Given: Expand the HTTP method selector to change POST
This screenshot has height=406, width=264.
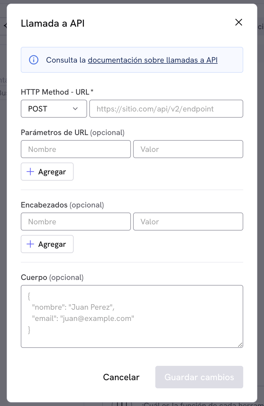Looking at the screenshot, I should (x=54, y=109).
